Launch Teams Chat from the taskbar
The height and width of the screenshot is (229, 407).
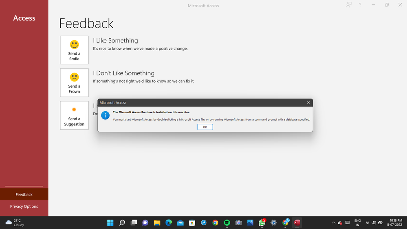[145, 222]
